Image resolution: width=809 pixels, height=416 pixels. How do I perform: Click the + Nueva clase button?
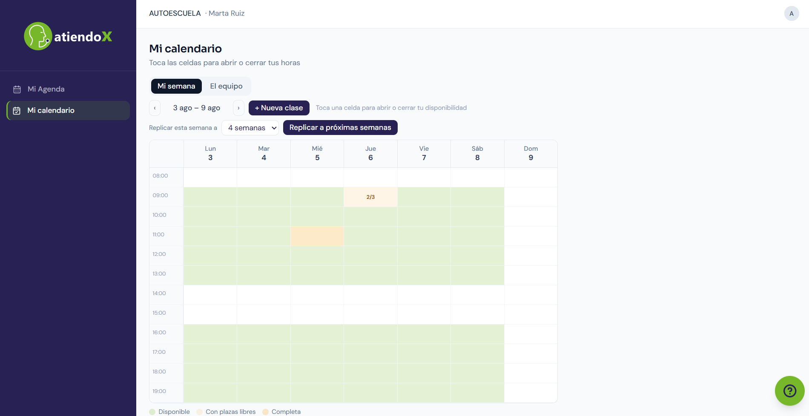point(279,108)
